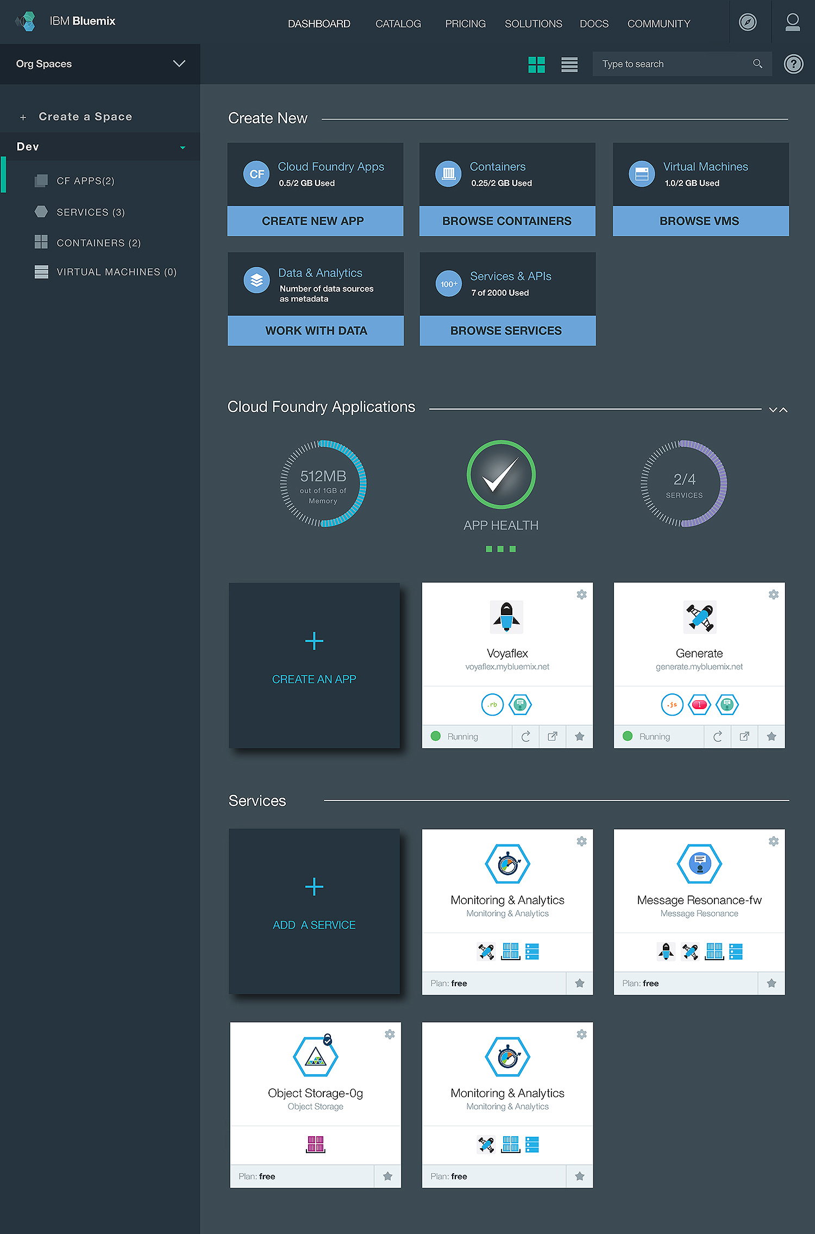Favorite the Generate app star

coord(772,737)
